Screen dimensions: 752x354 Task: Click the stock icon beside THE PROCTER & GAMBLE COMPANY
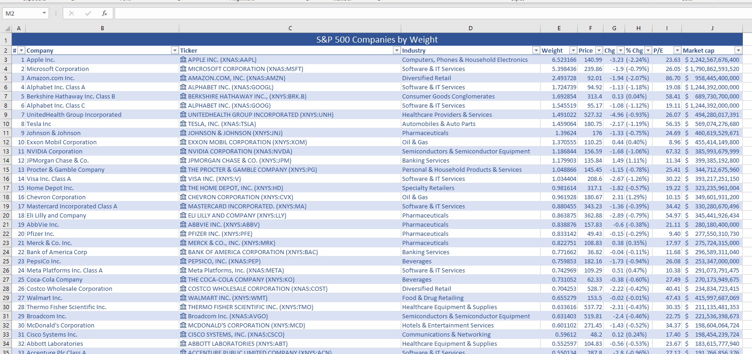pyautogui.click(x=183, y=169)
